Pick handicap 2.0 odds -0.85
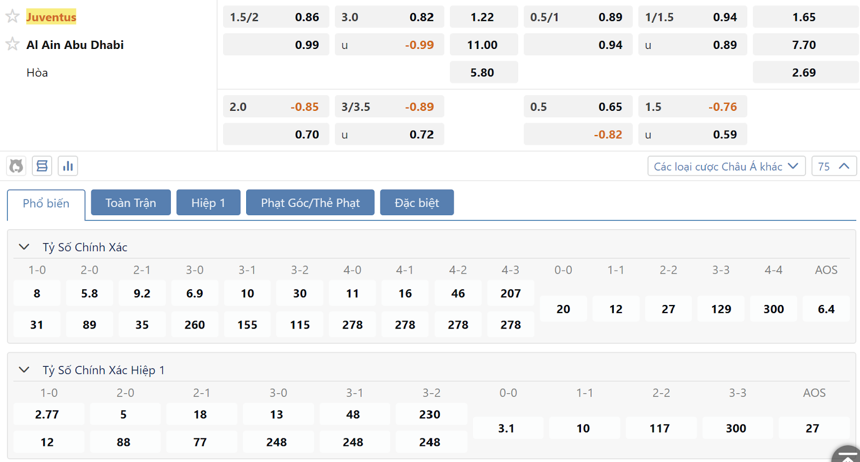 click(x=276, y=107)
